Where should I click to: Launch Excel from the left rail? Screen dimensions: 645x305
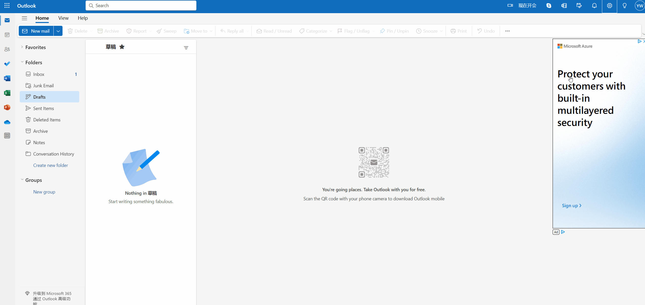7,93
